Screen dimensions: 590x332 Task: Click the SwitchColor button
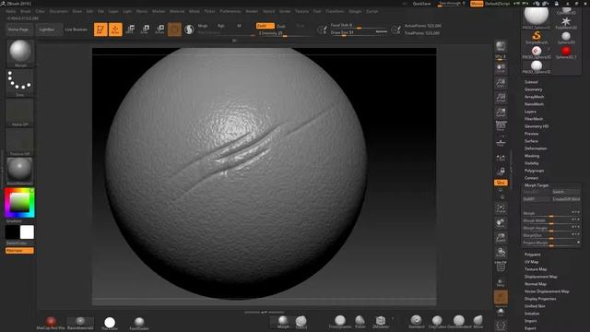pos(17,243)
